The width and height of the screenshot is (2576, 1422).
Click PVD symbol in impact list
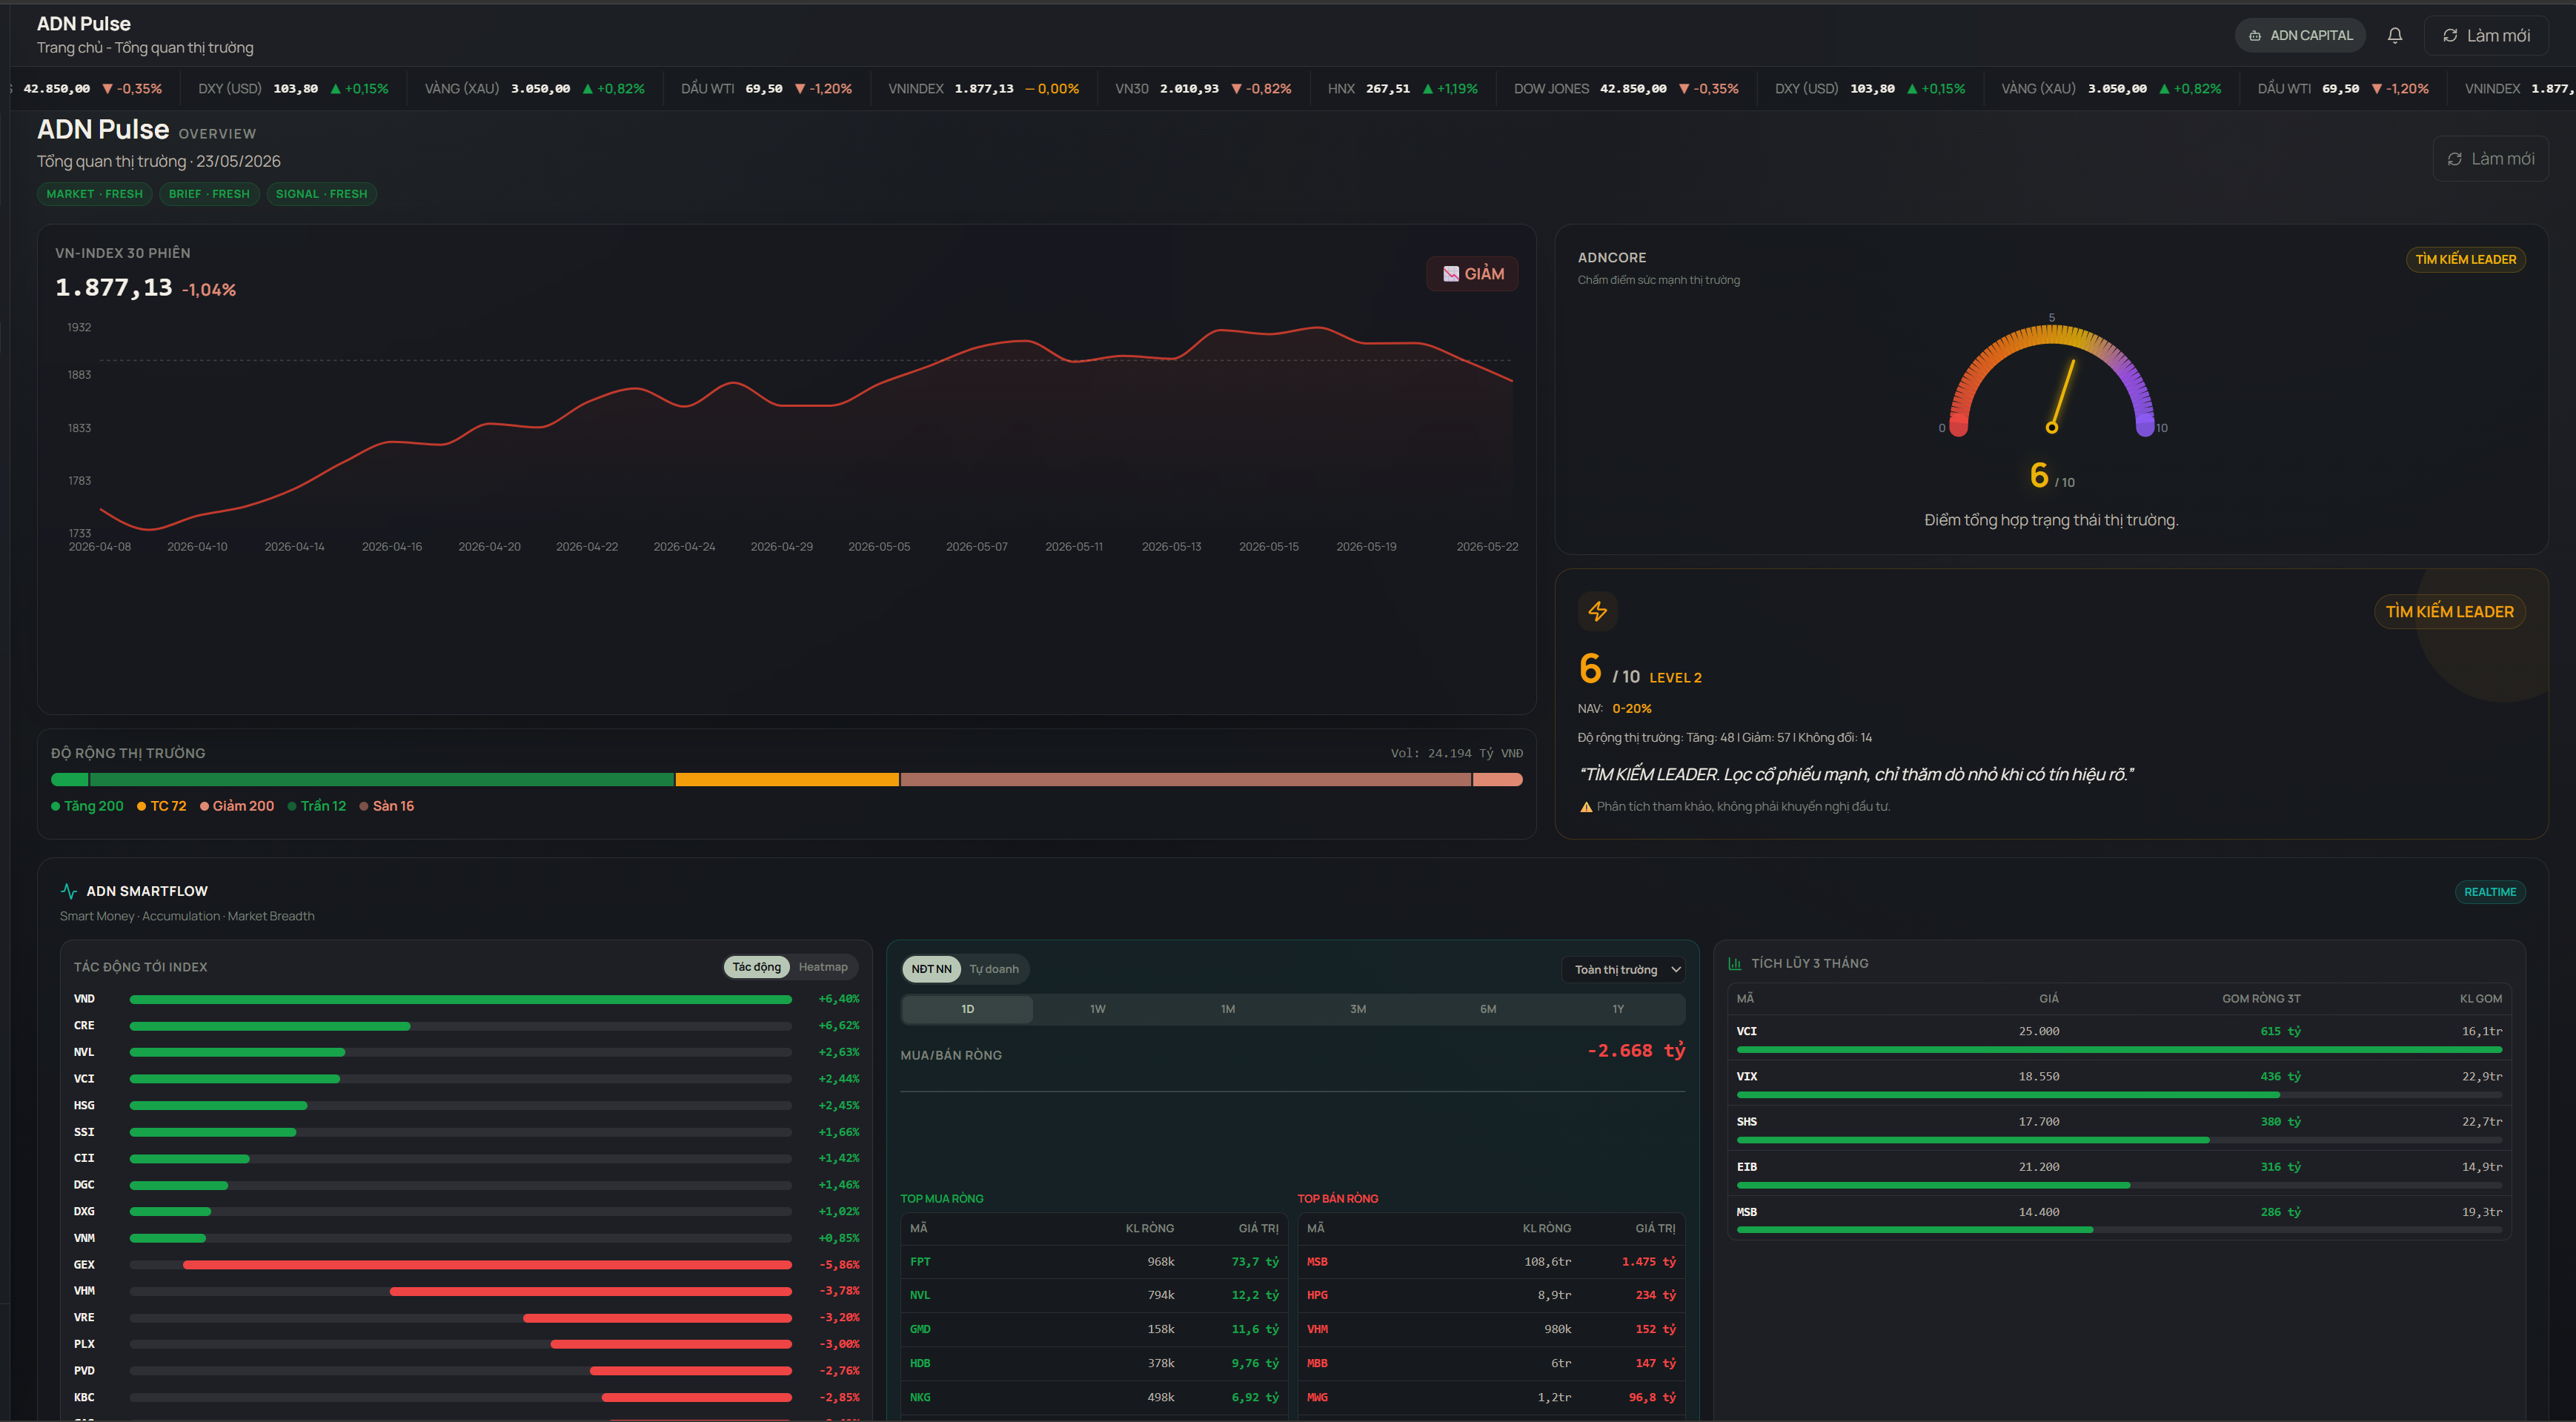click(84, 1370)
